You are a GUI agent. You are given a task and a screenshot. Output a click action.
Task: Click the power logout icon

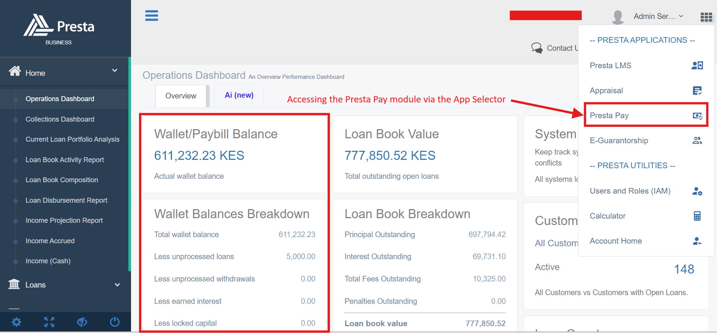115,322
